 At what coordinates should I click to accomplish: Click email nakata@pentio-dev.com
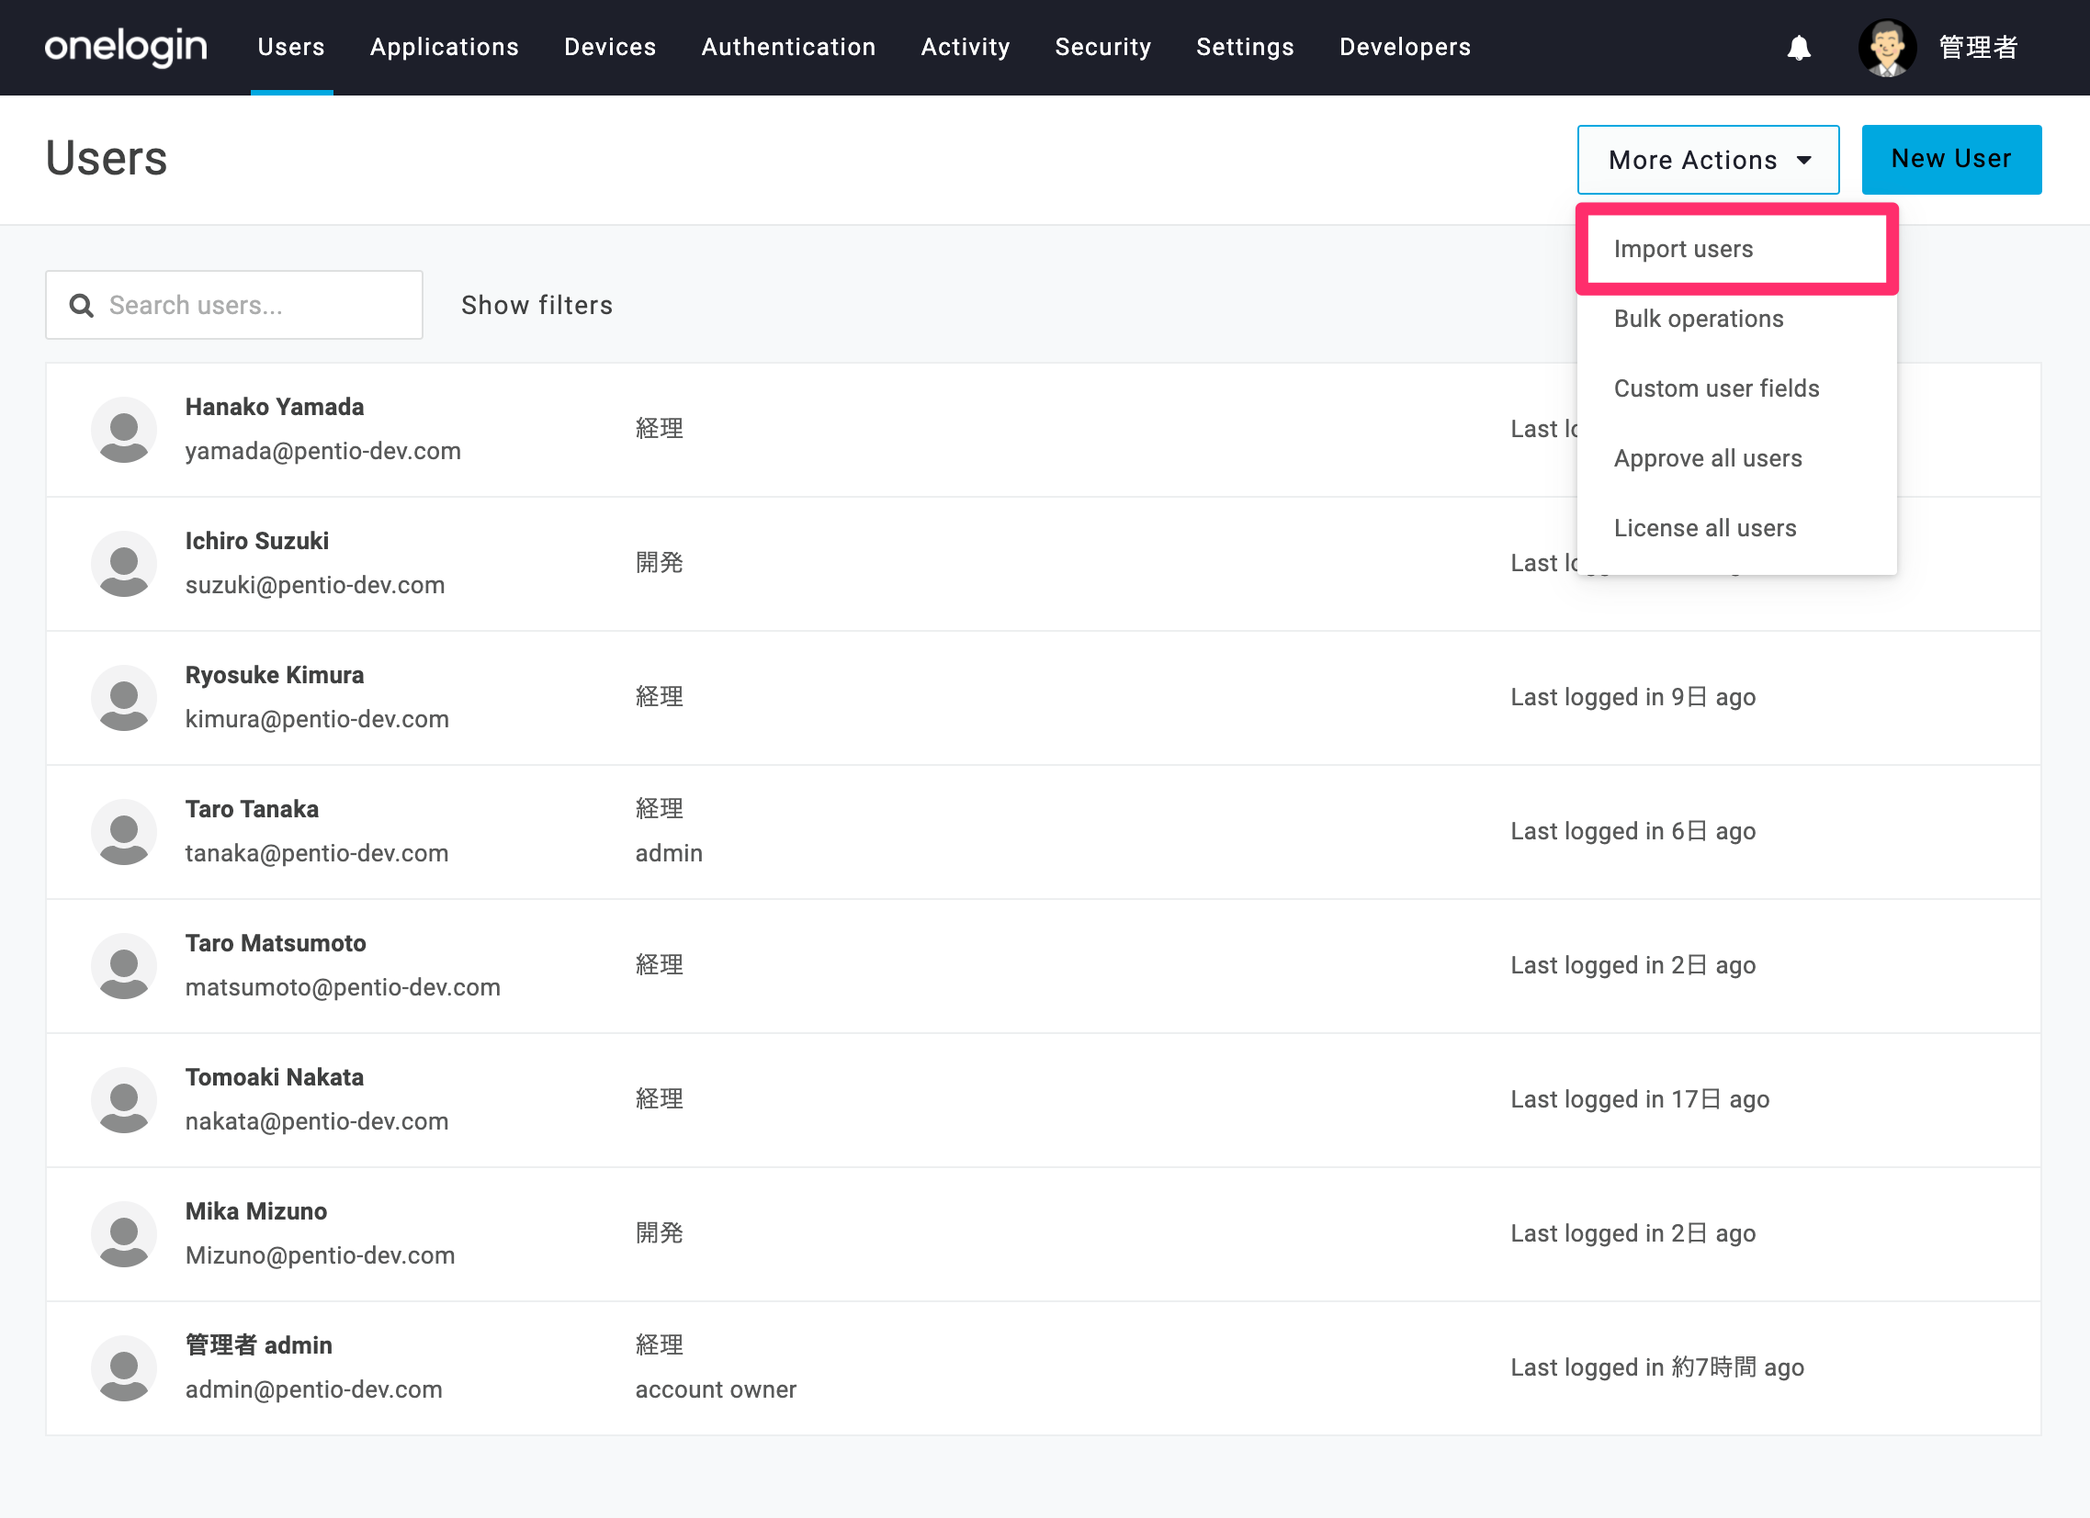316,1121
